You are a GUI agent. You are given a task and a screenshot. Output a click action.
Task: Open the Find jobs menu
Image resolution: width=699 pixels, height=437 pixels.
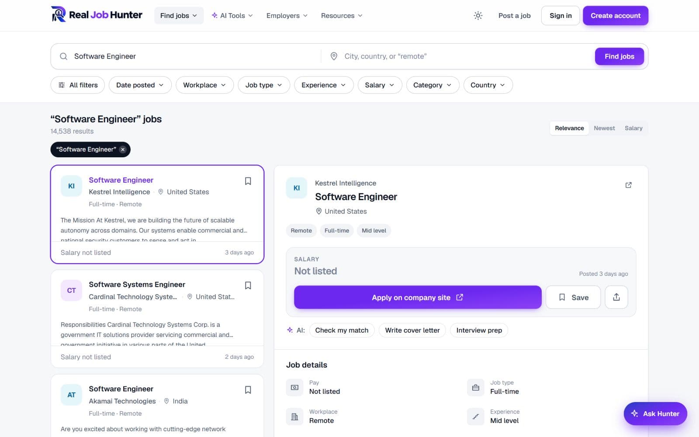(x=179, y=16)
